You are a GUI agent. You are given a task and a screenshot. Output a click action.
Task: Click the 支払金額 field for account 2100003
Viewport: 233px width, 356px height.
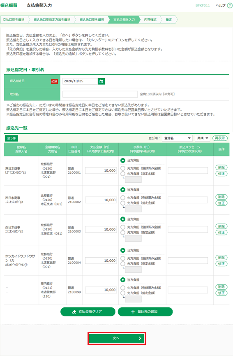[101, 230]
